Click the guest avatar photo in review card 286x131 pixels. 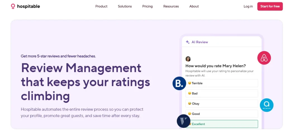point(188,59)
